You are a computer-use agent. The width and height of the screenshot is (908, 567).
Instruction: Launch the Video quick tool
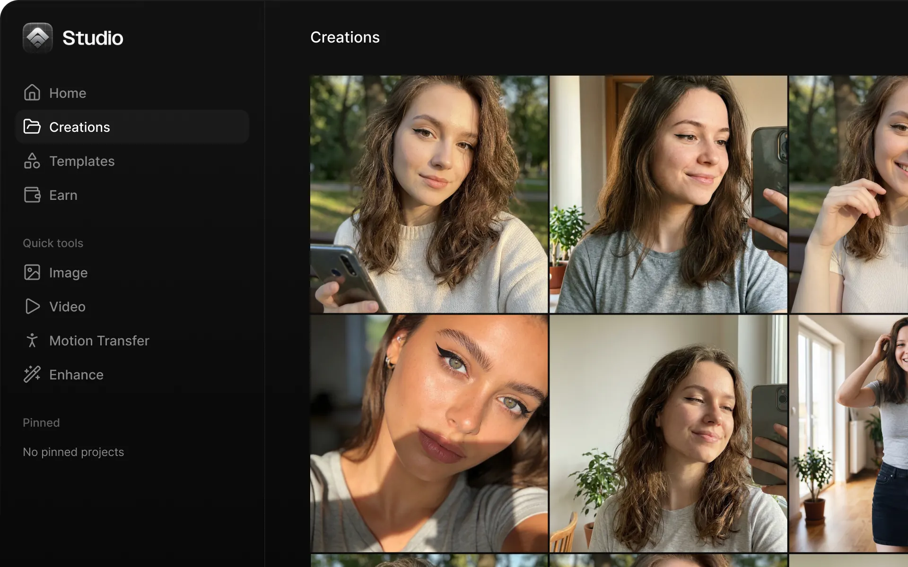click(132, 307)
